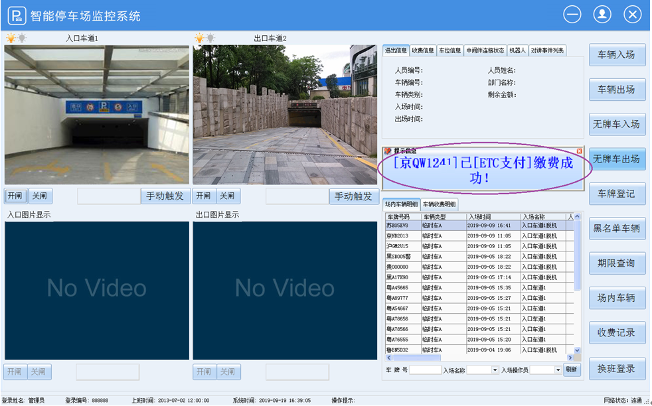
Task: Click the vehicle list horizontal scrollbar
Action: pyautogui.click(x=417, y=358)
